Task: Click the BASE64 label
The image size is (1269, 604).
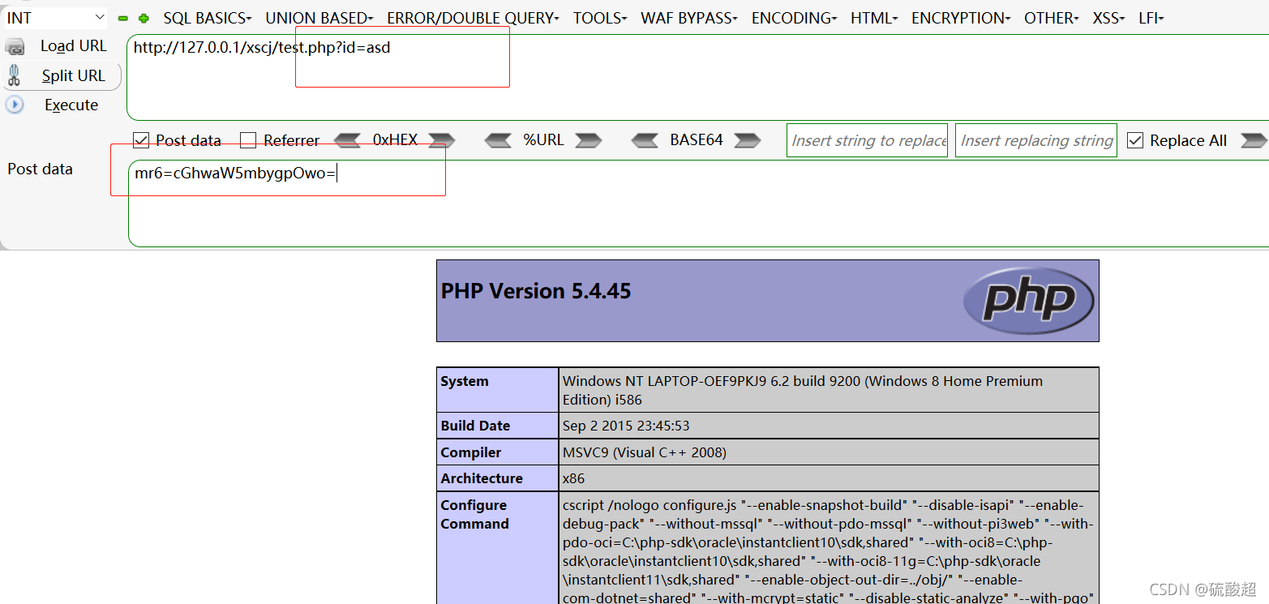Action: [697, 139]
